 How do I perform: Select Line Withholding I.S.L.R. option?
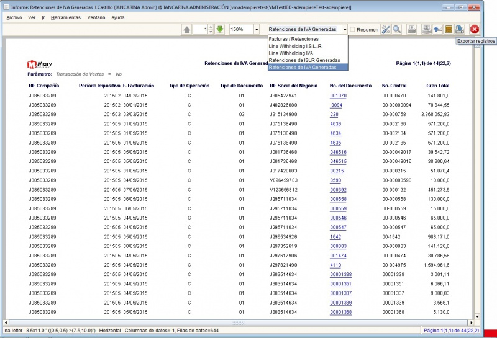point(308,46)
